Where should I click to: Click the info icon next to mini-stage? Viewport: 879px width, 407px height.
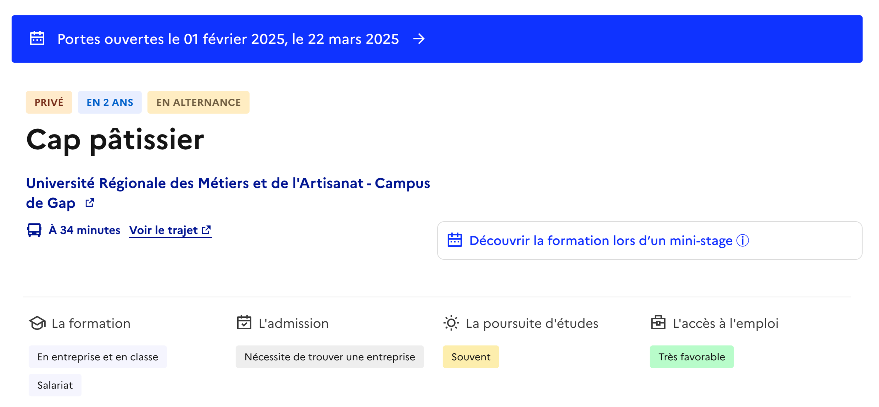(x=742, y=240)
